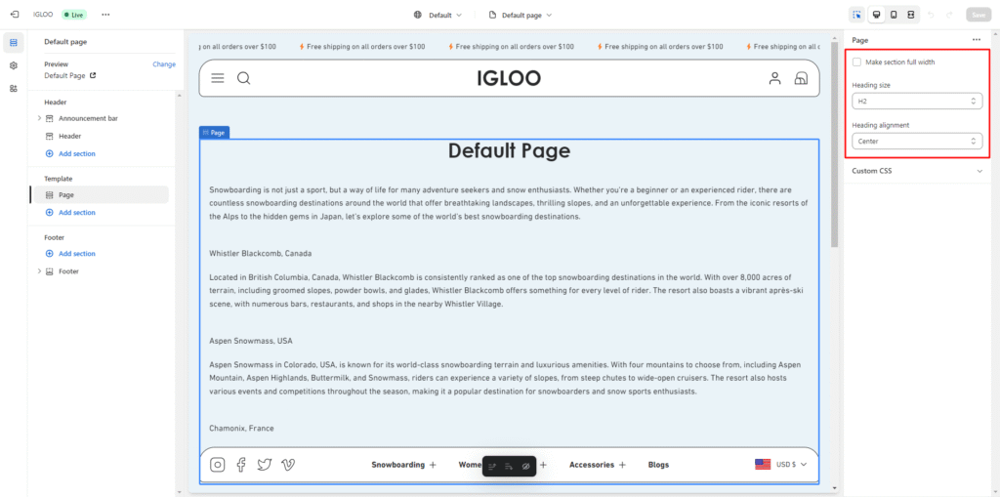
Task: Enable Make section full width checkbox
Action: tap(856, 62)
